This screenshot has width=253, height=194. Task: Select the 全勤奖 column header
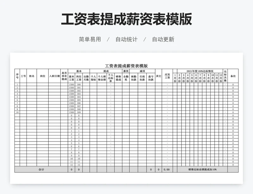tap(126, 78)
